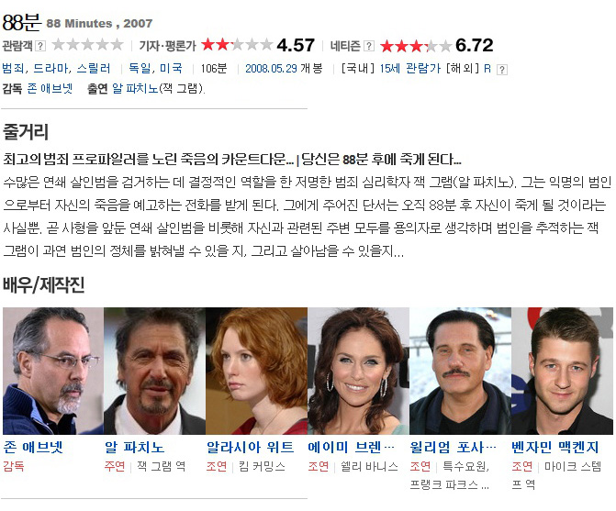Click the 네티즌 red star rating
This screenshot has width=616, height=511.
tap(416, 46)
